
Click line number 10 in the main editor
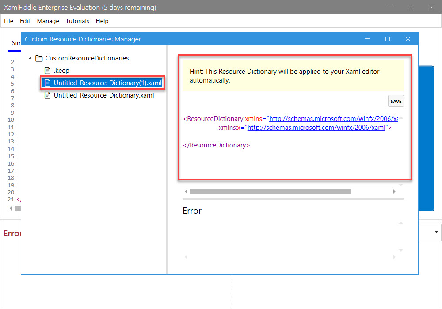[11, 120]
